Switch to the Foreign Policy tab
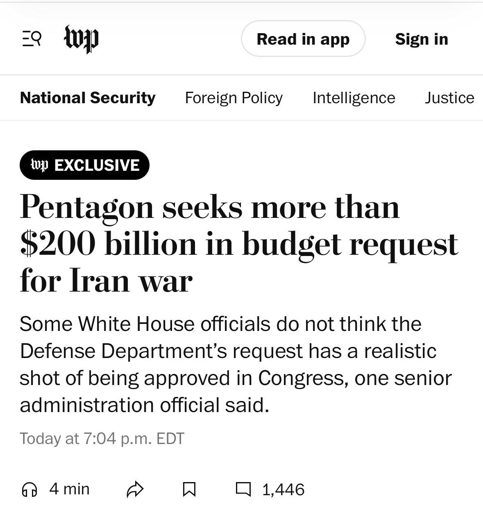Viewport: 483px width, 521px height. (x=234, y=98)
